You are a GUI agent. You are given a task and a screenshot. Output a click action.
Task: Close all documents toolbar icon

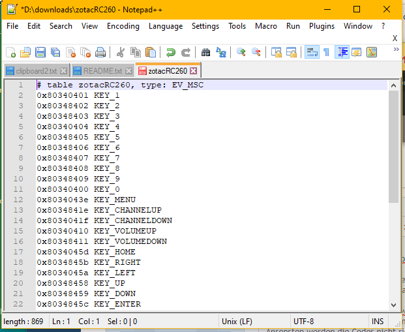(x=85, y=52)
